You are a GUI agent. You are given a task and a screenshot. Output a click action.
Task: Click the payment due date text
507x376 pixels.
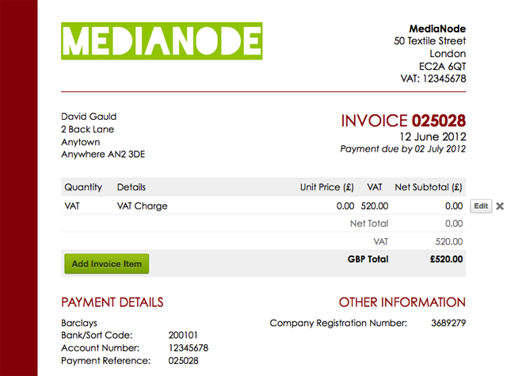[x=402, y=148]
